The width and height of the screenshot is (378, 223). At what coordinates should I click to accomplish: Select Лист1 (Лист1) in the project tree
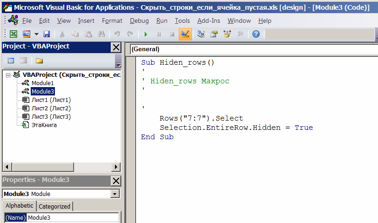point(51,100)
